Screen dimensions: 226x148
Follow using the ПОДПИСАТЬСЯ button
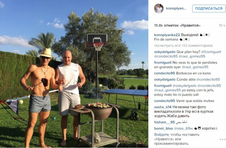pos(209,8)
